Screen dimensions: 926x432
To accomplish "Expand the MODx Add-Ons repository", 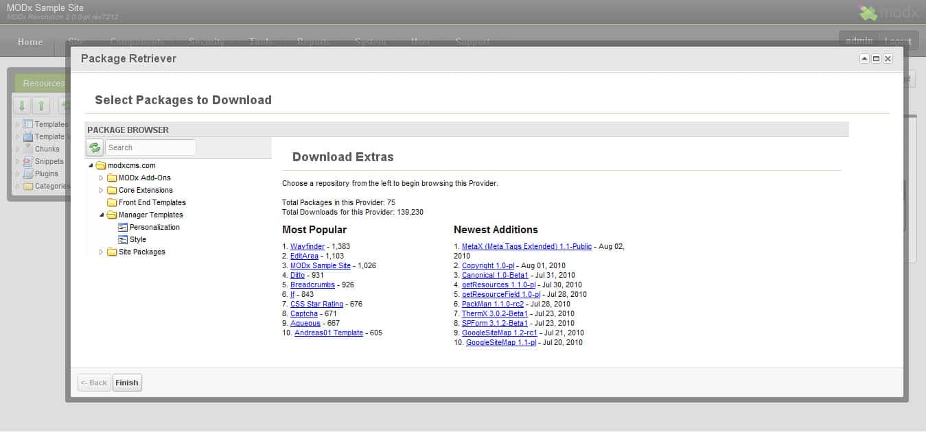I will click(102, 178).
